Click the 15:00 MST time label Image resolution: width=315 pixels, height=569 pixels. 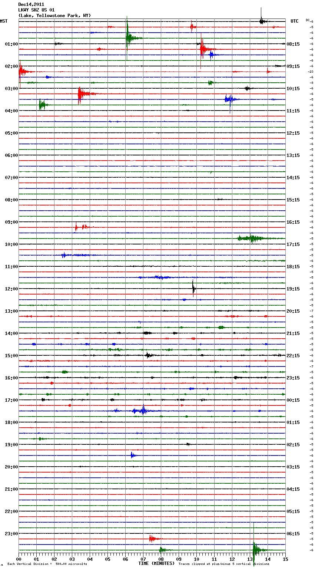[x=11, y=356]
